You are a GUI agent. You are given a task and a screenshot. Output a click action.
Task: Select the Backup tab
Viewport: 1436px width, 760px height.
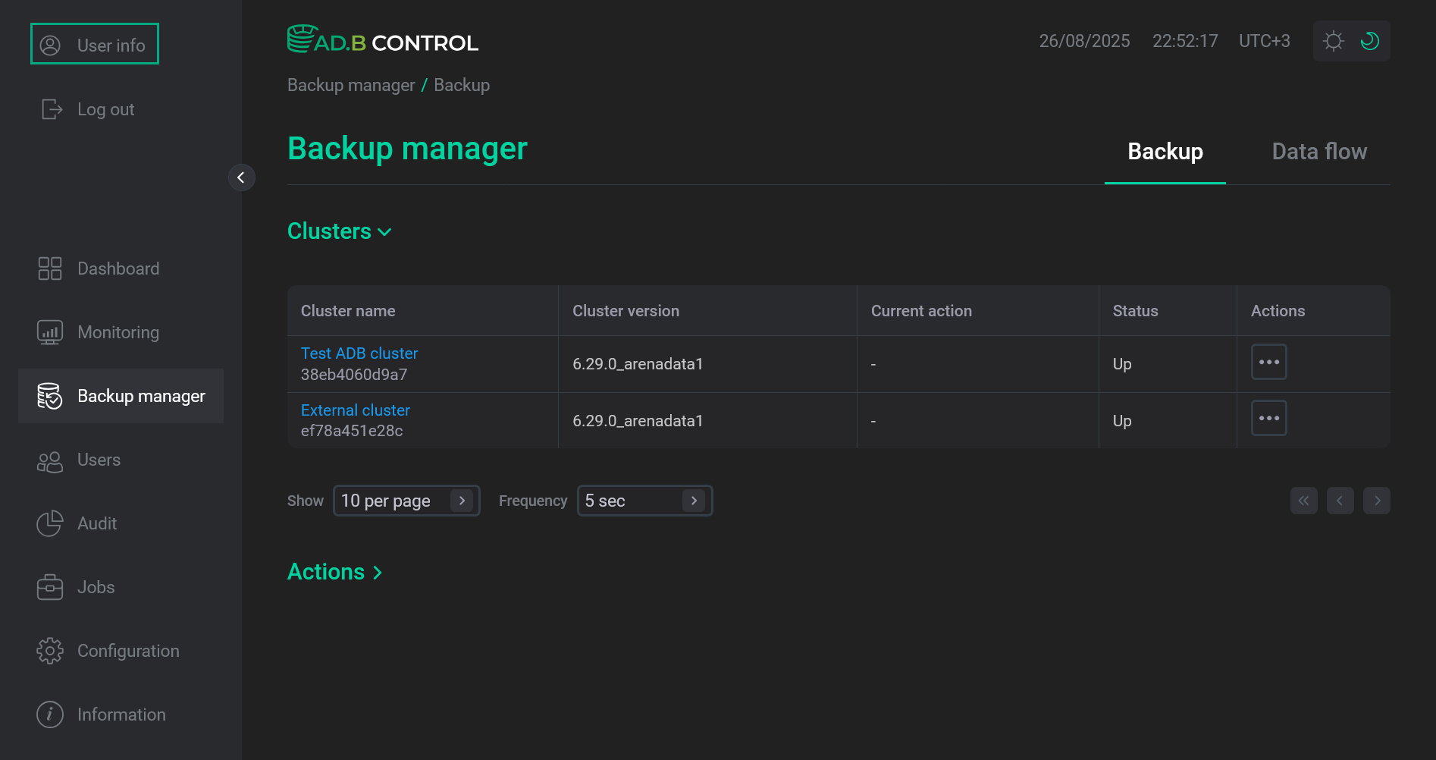coord(1165,151)
